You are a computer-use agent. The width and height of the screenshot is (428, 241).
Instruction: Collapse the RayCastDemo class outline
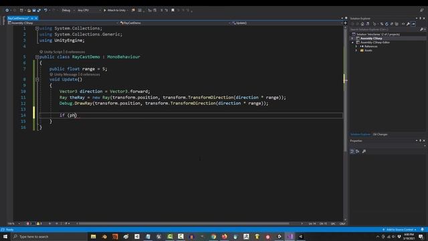(x=37, y=57)
